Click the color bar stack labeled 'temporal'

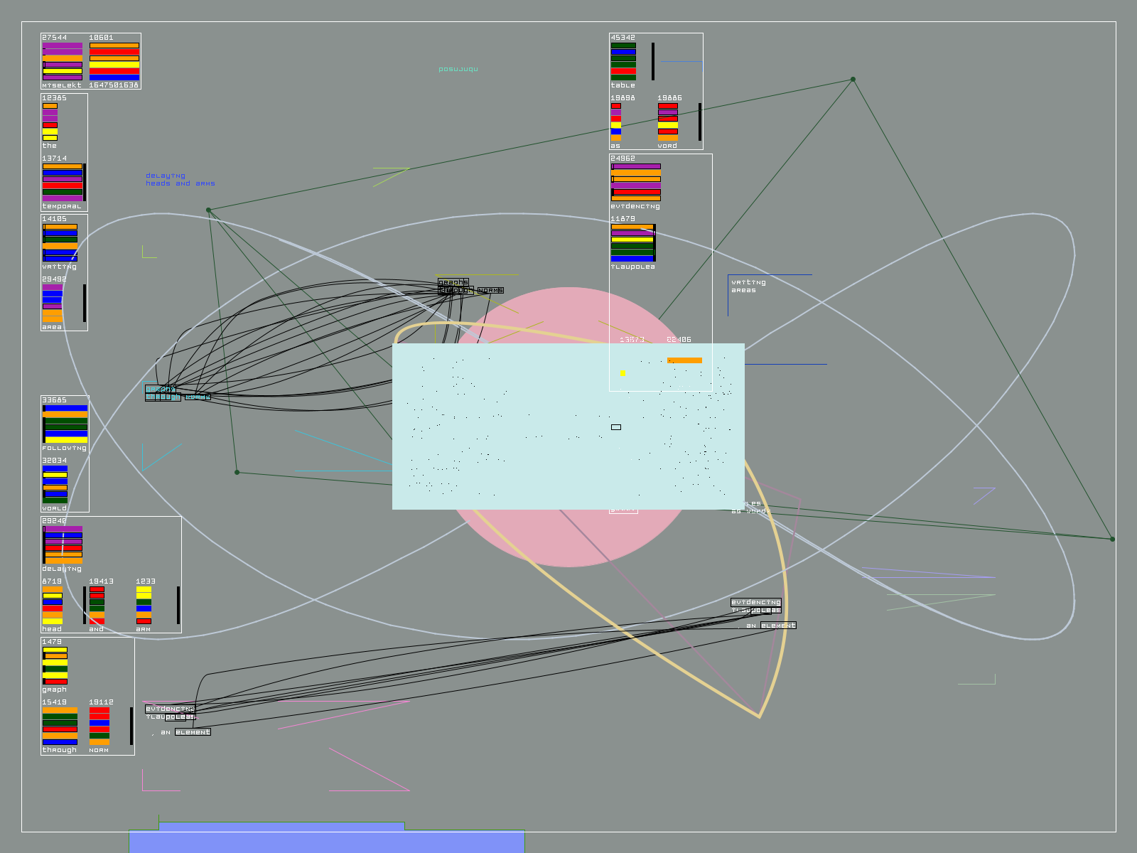pyautogui.click(x=63, y=182)
